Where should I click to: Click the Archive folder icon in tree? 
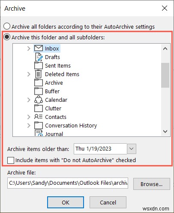point(39,83)
